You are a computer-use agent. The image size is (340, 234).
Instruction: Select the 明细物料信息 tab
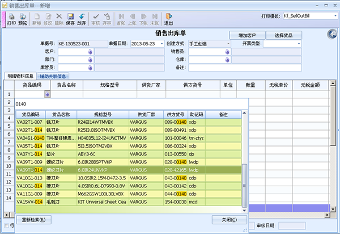(20, 76)
